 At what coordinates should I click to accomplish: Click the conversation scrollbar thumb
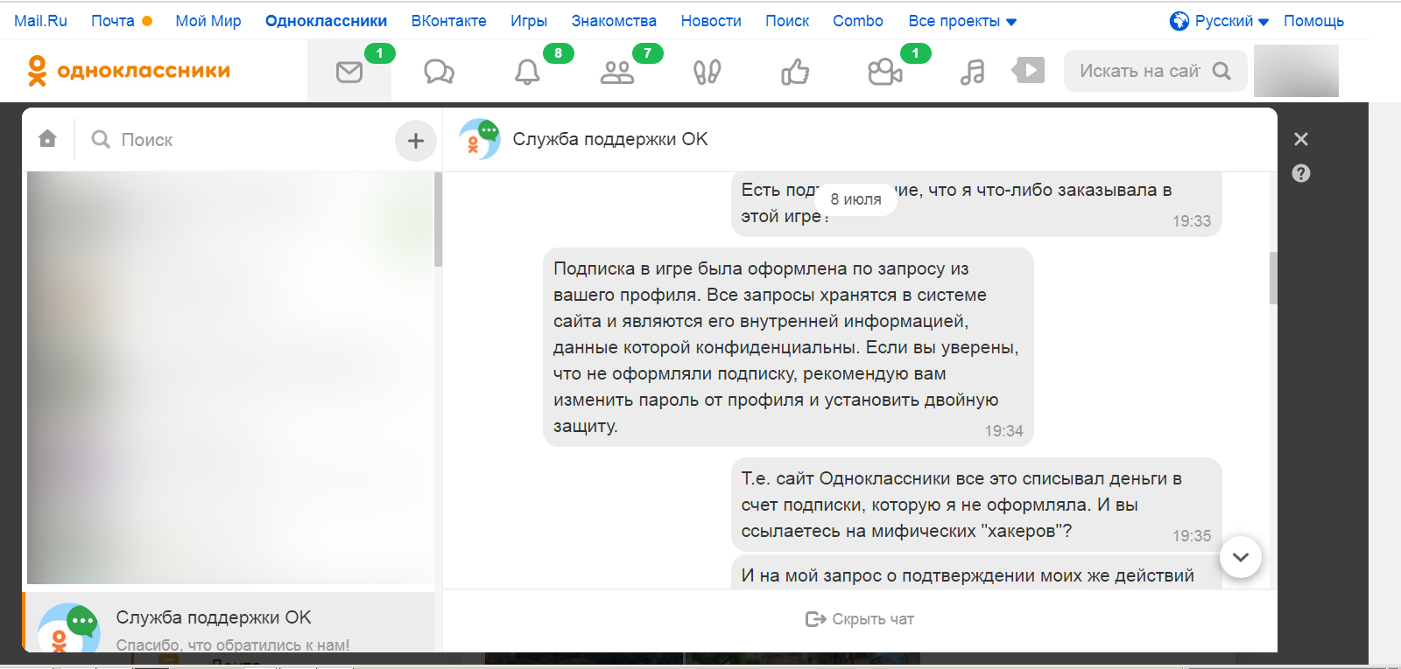click(1273, 278)
